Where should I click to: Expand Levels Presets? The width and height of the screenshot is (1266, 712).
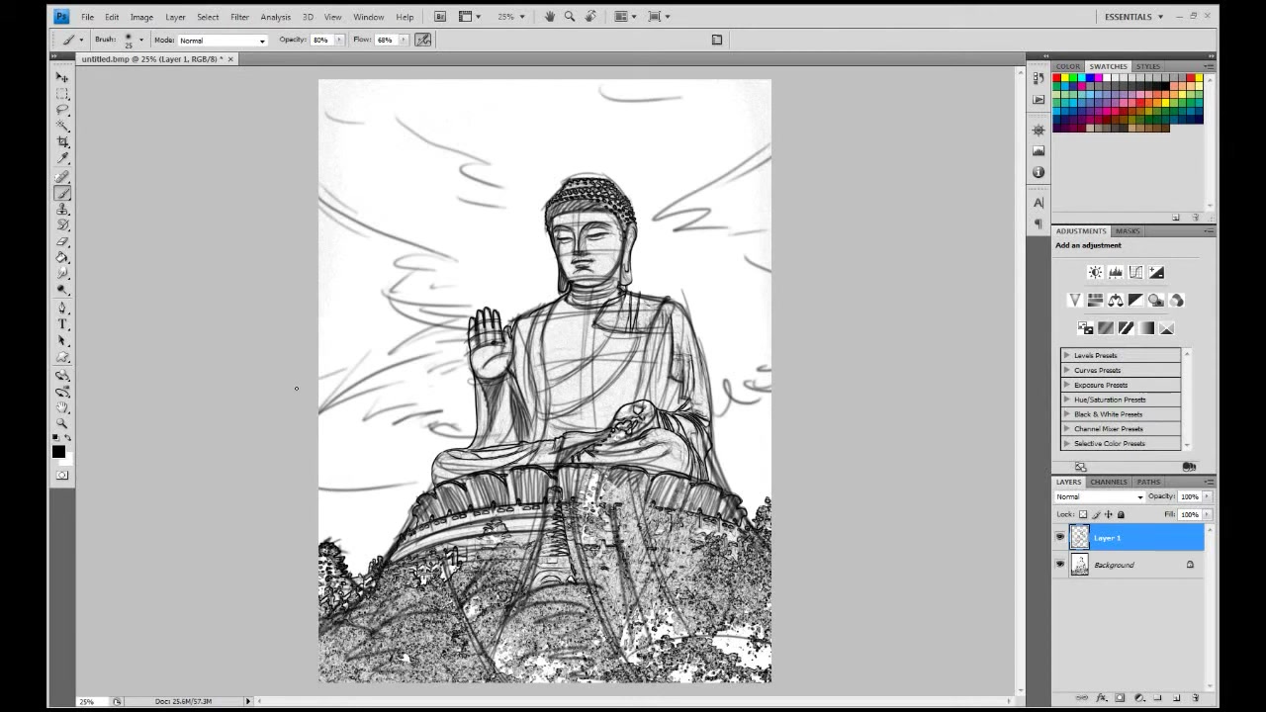pyautogui.click(x=1066, y=355)
